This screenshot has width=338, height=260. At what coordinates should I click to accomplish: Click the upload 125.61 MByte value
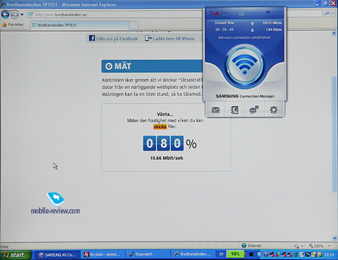pos(272,23)
